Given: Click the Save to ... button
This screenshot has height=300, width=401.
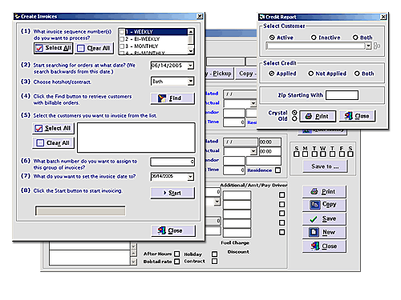Looking at the screenshot, I should (325, 166).
